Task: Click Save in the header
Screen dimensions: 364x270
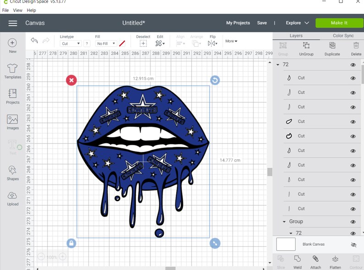Action: coord(262,23)
